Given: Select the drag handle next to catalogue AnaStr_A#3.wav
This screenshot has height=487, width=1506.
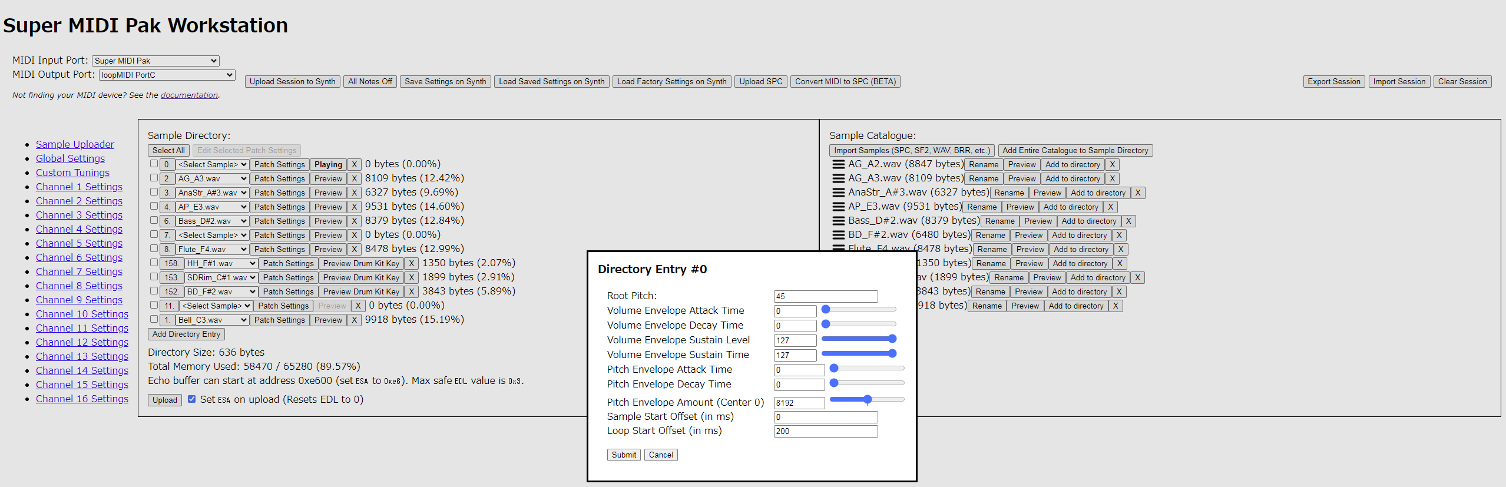Looking at the screenshot, I should [x=838, y=193].
